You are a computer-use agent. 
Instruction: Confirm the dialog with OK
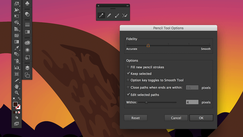tap(201, 118)
